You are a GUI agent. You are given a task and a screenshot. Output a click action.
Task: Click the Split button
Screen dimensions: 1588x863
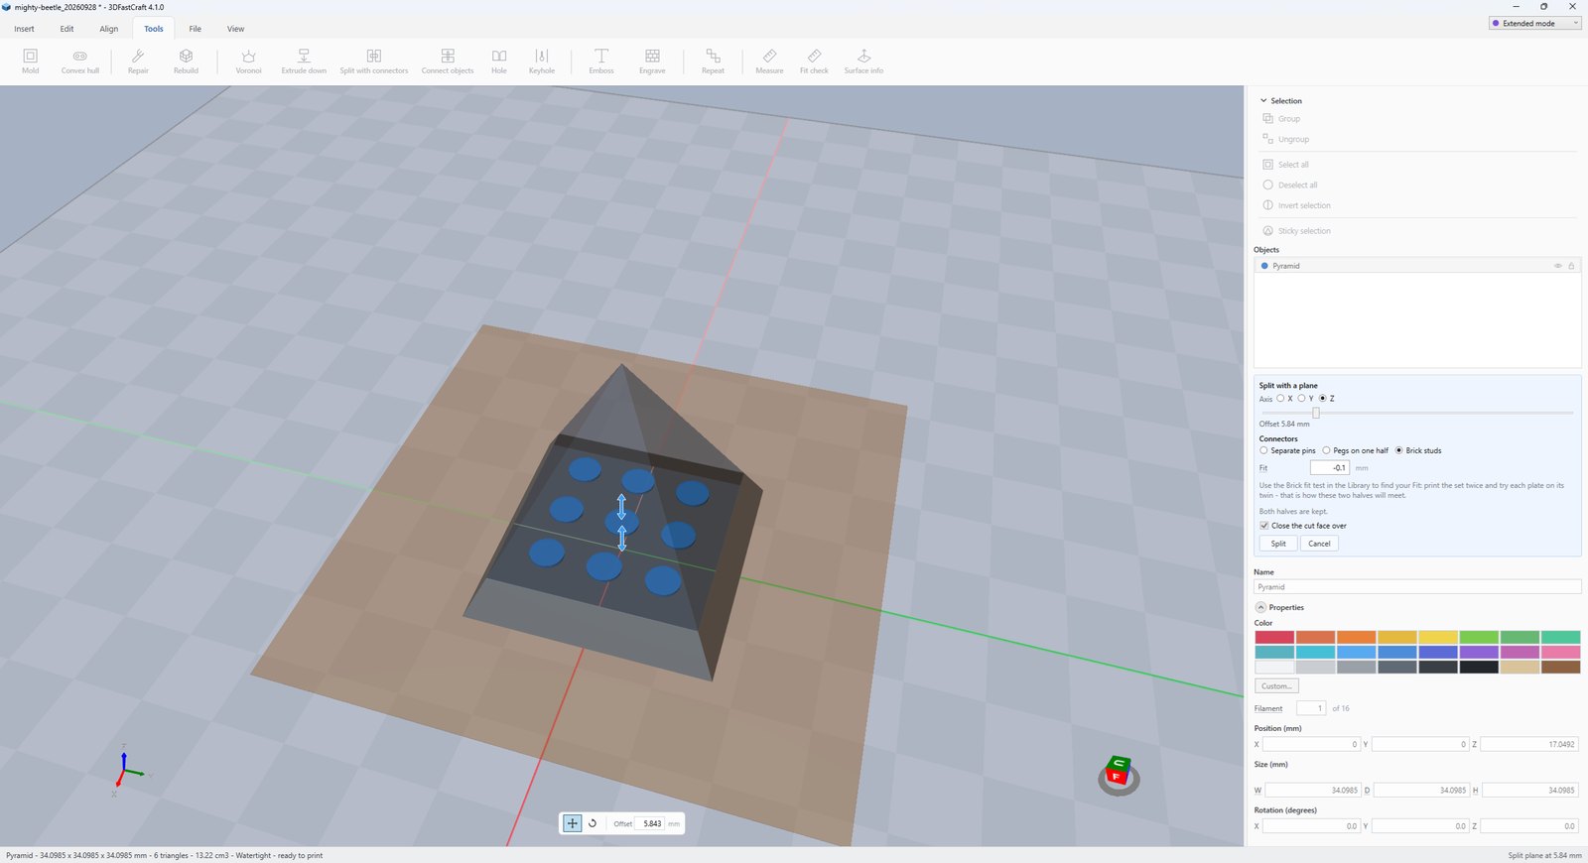(x=1278, y=544)
